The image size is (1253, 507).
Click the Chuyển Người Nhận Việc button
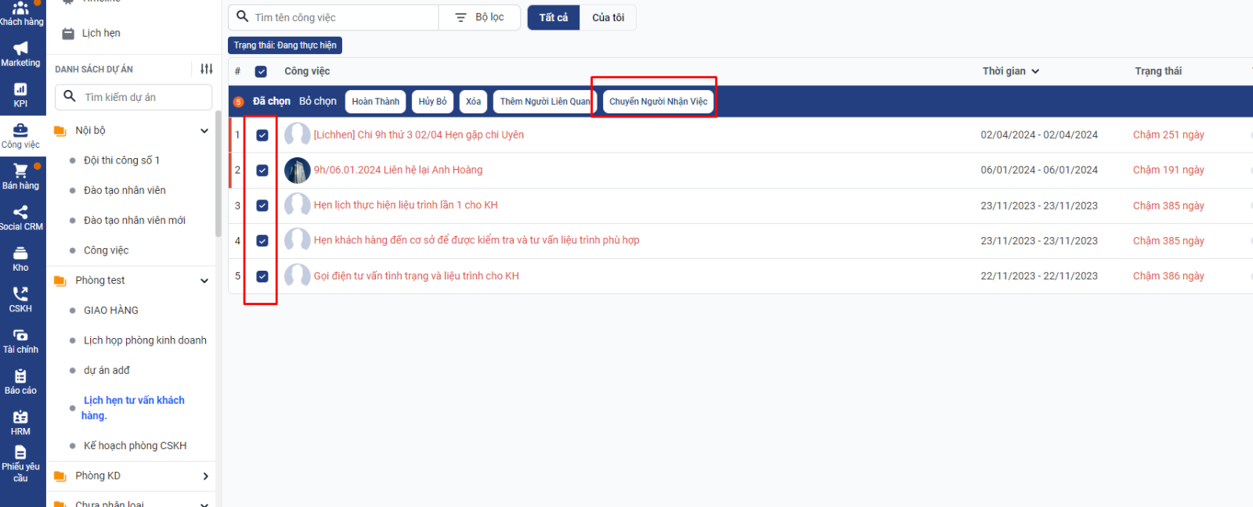coord(658,102)
